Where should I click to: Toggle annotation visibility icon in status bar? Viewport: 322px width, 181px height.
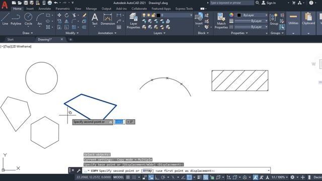click(255, 177)
